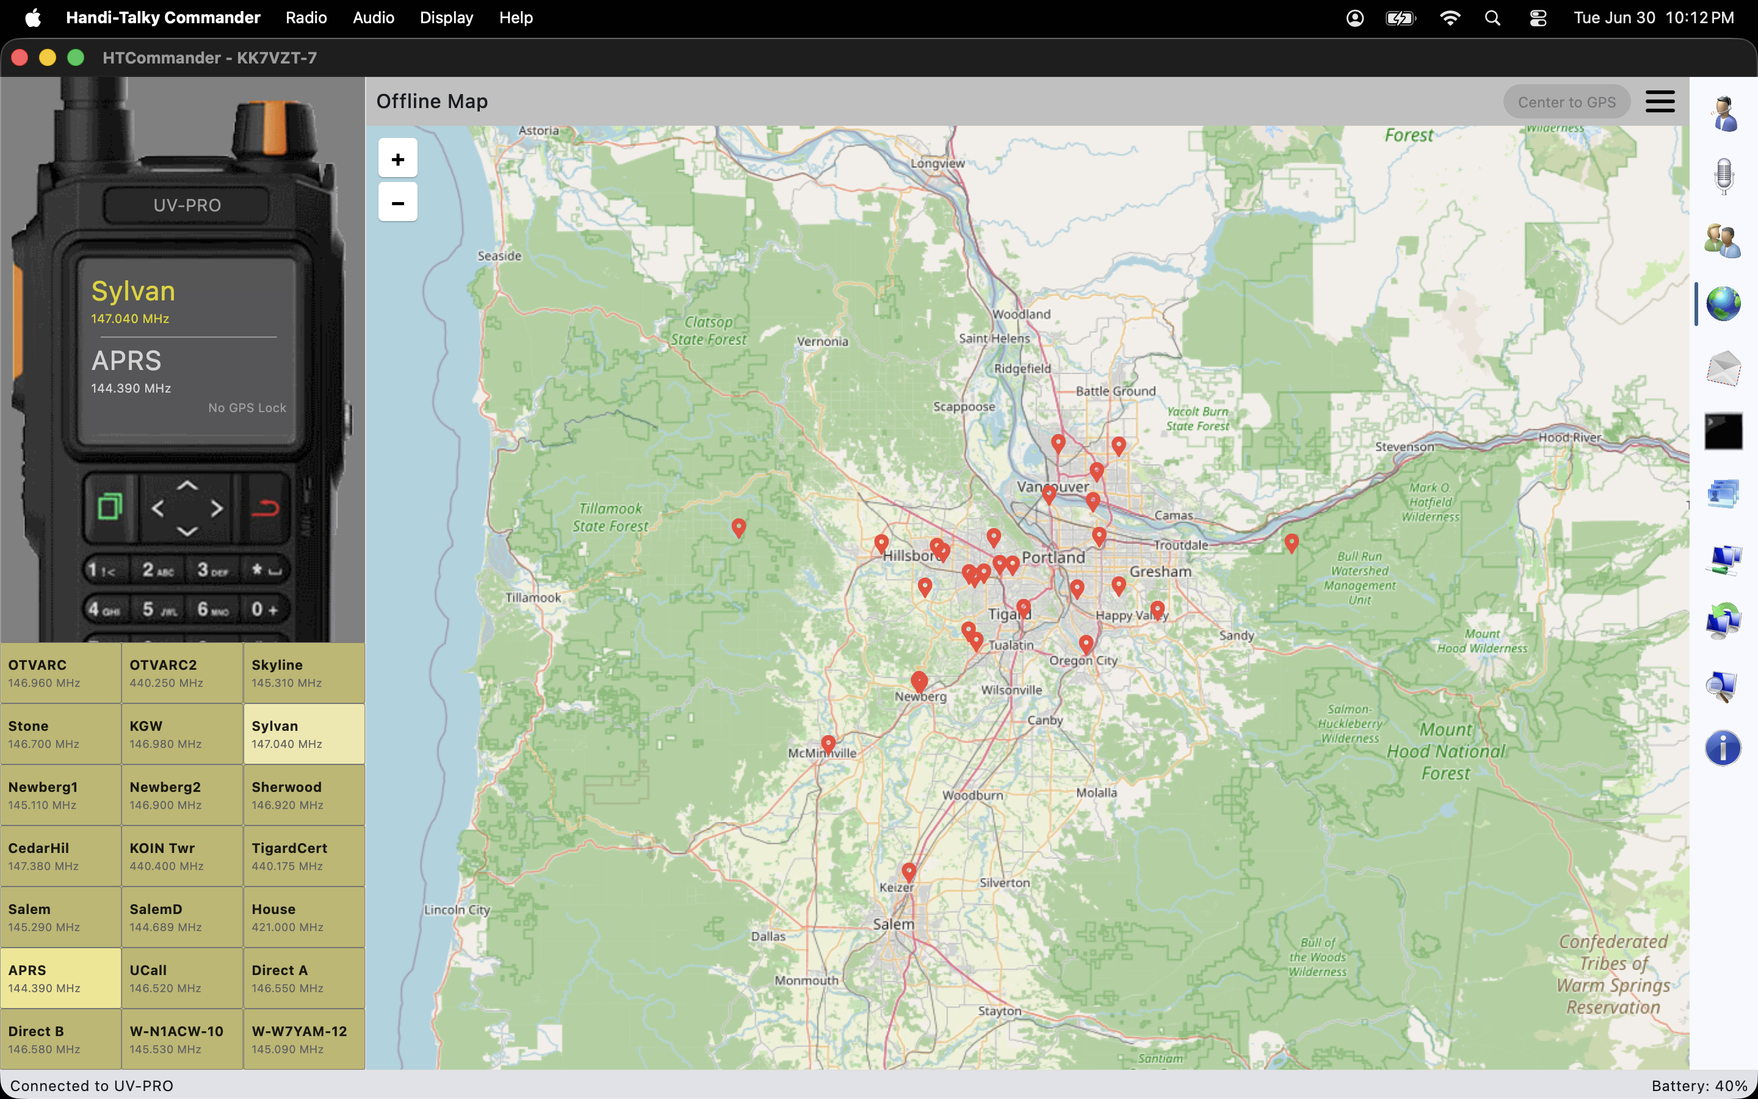Select the CedarHil channel

61,856
